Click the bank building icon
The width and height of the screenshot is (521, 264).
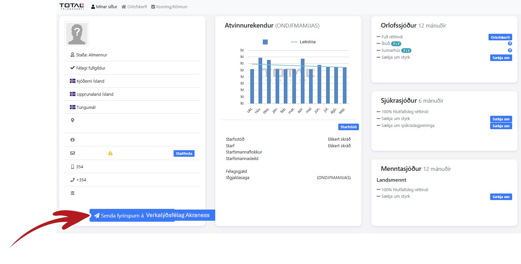(73, 193)
